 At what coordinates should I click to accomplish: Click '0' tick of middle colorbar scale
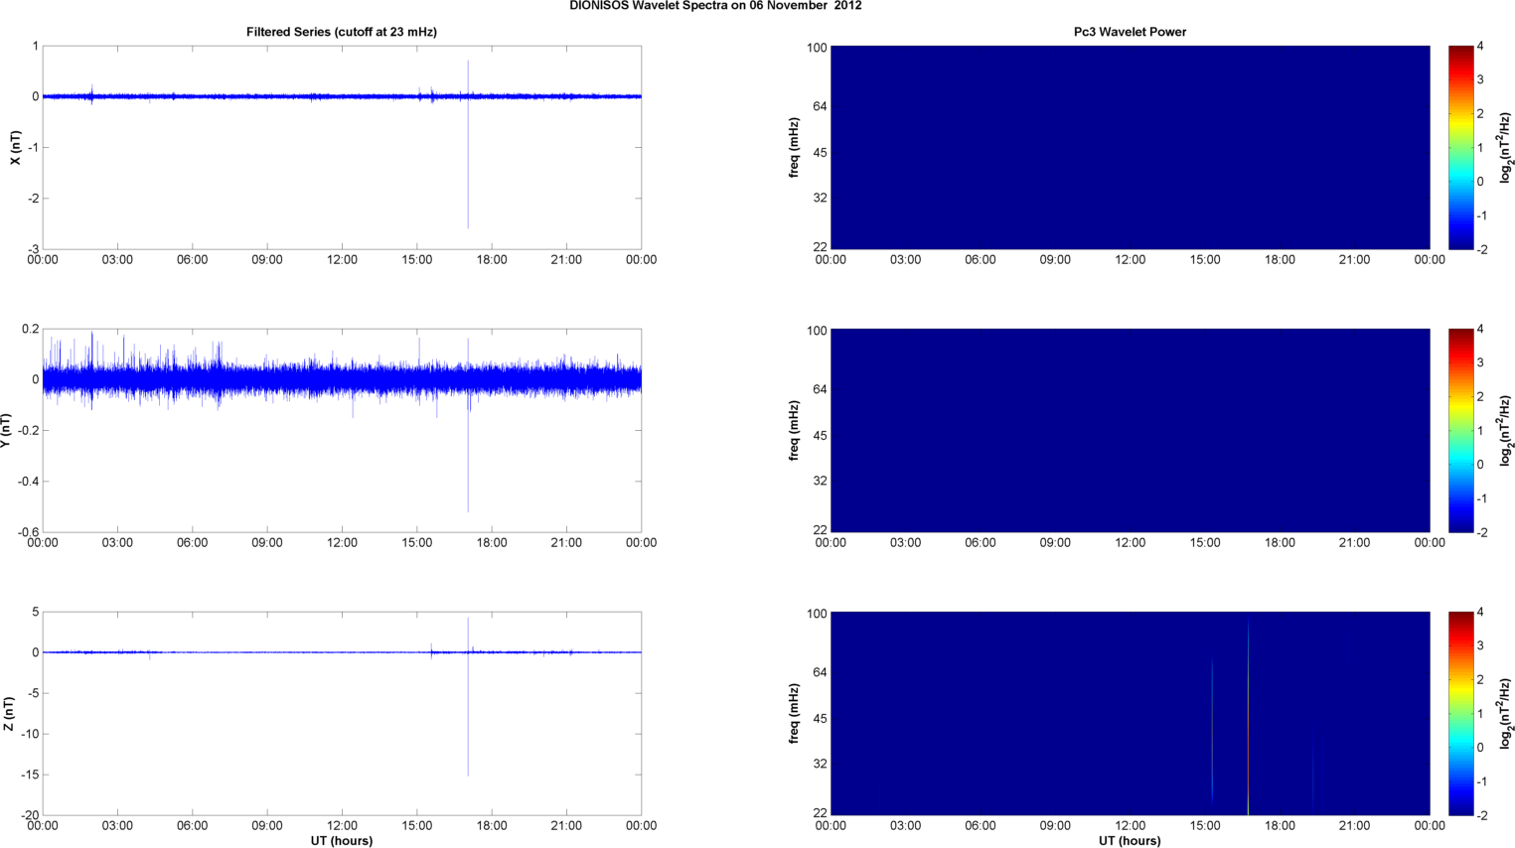pos(1480,464)
